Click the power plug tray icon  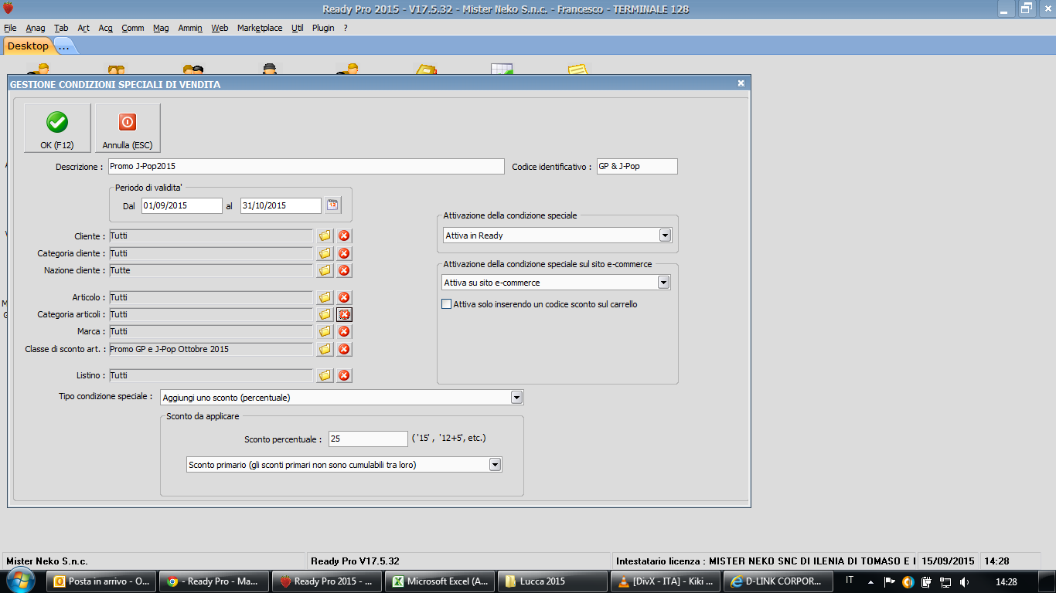tap(926, 581)
